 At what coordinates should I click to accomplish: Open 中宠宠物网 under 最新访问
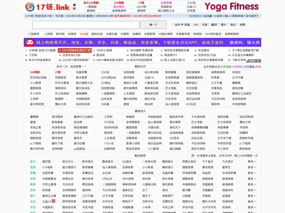pos(239,104)
